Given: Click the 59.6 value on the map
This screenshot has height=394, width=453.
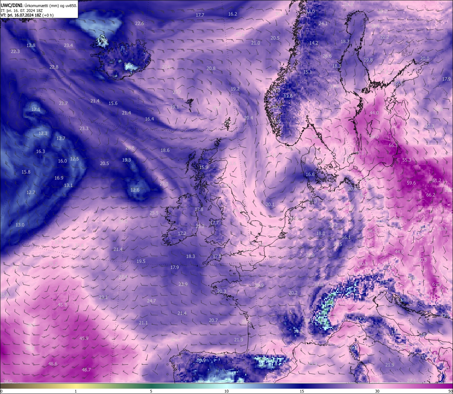Looking at the screenshot, I should pos(411,183).
